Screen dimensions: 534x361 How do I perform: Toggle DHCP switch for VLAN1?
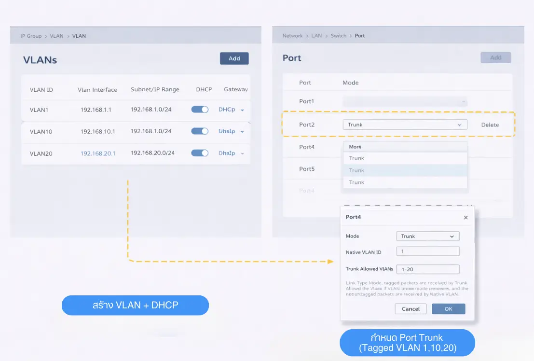point(200,110)
